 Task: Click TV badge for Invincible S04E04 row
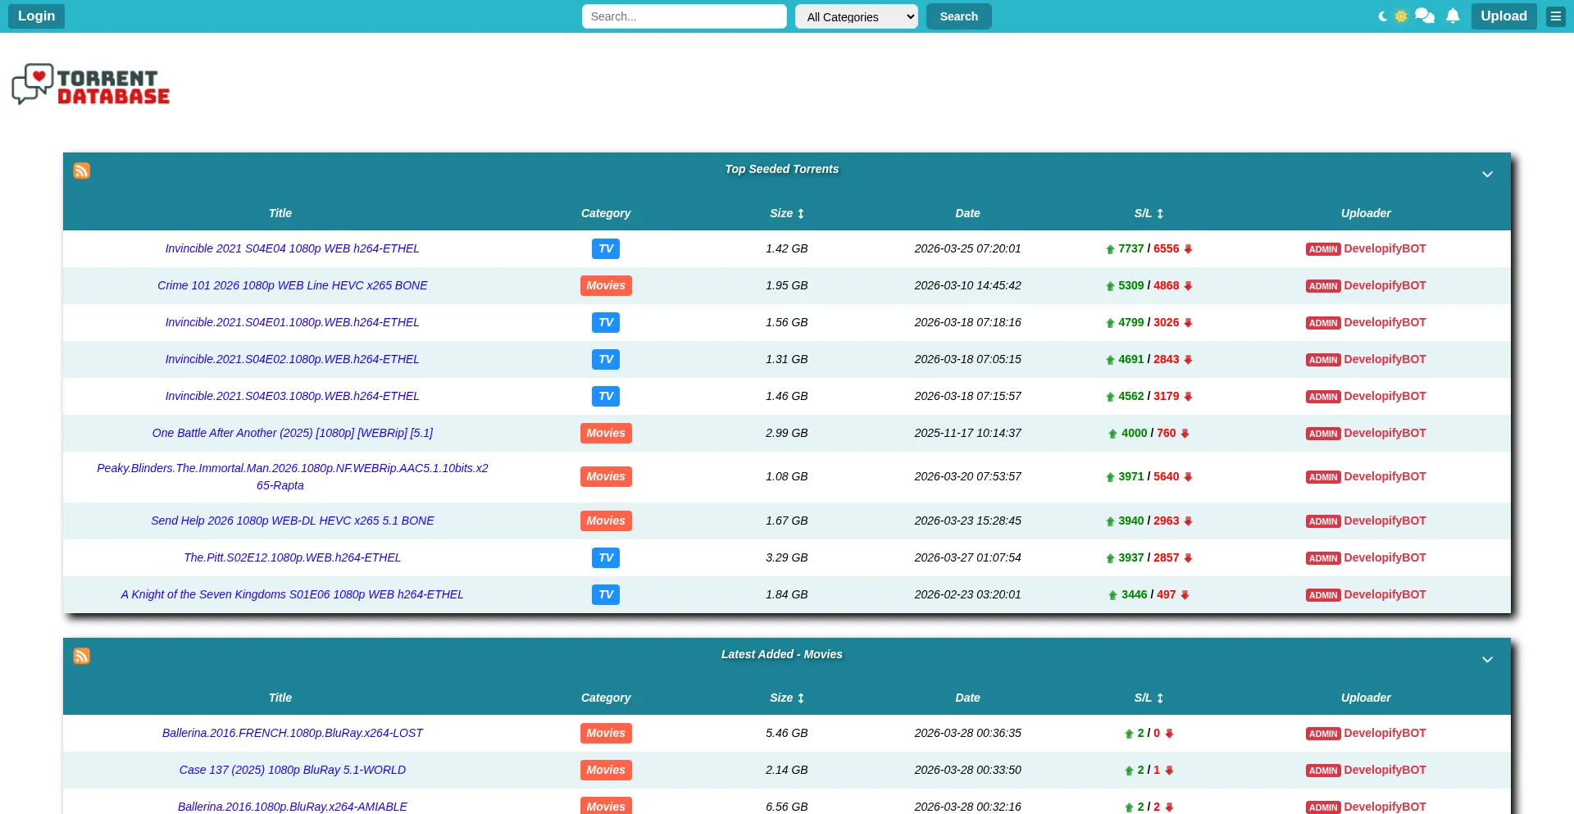click(x=606, y=248)
